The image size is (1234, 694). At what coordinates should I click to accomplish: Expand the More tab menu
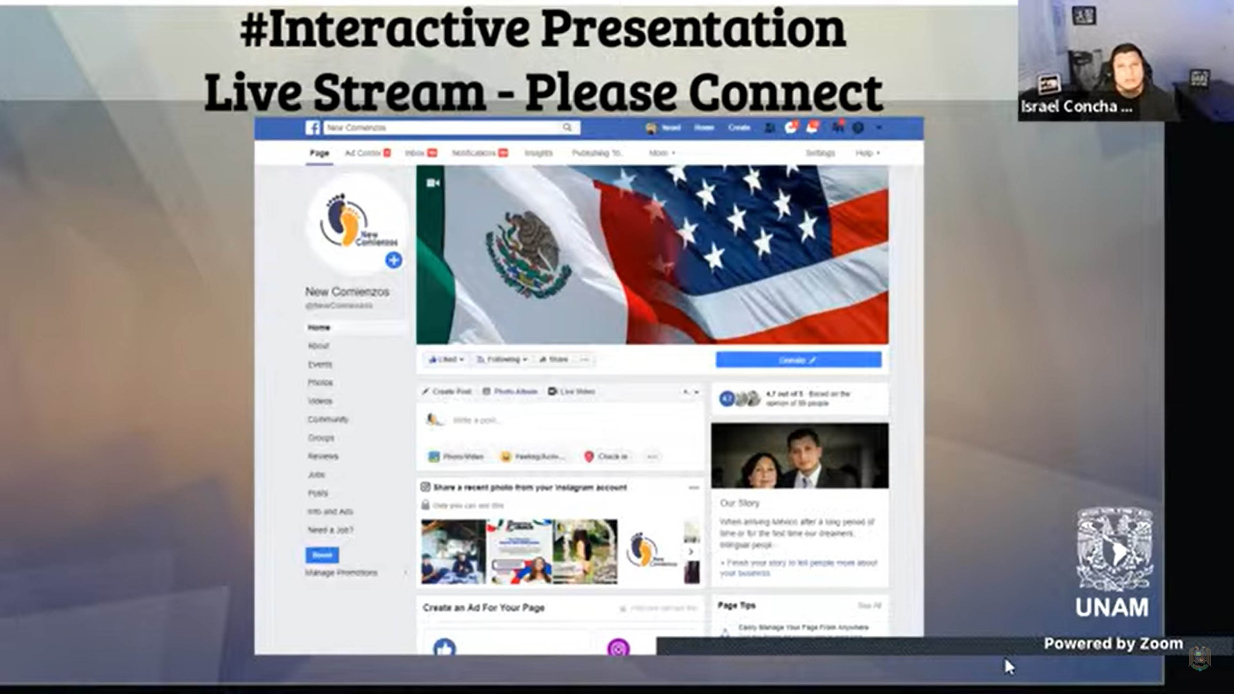[661, 153]
